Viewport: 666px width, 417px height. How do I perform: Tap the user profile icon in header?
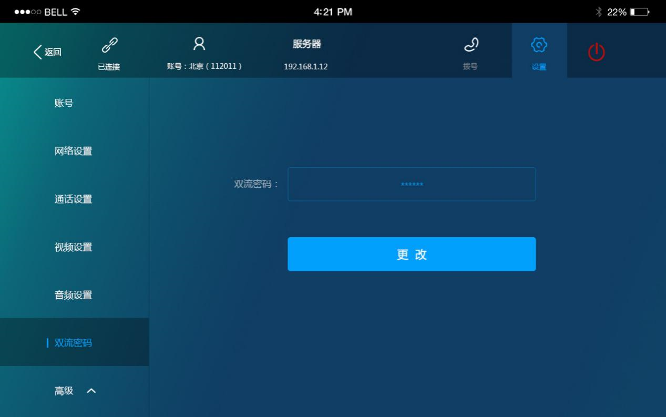coord(199,44)
